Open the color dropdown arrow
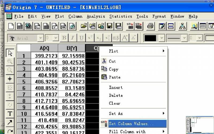This screenshot has height=134, width=214. click(162, 38)
